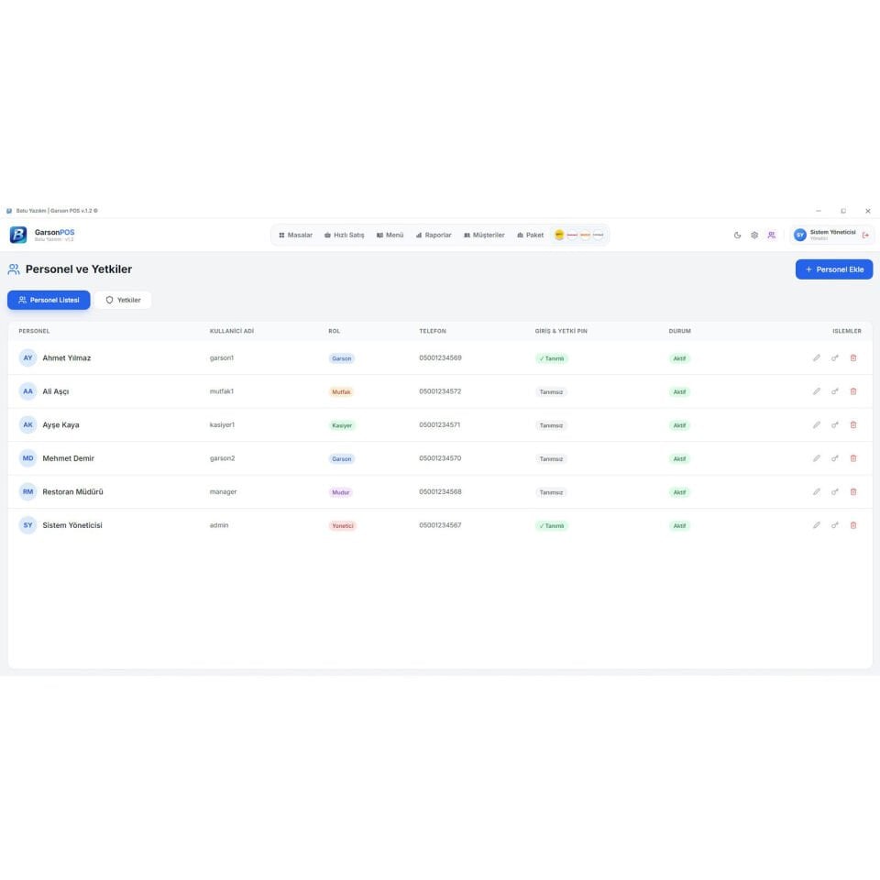Click the username kasiyer1
Viewport: 880px width, 880px height.
[x=222, y=424]
